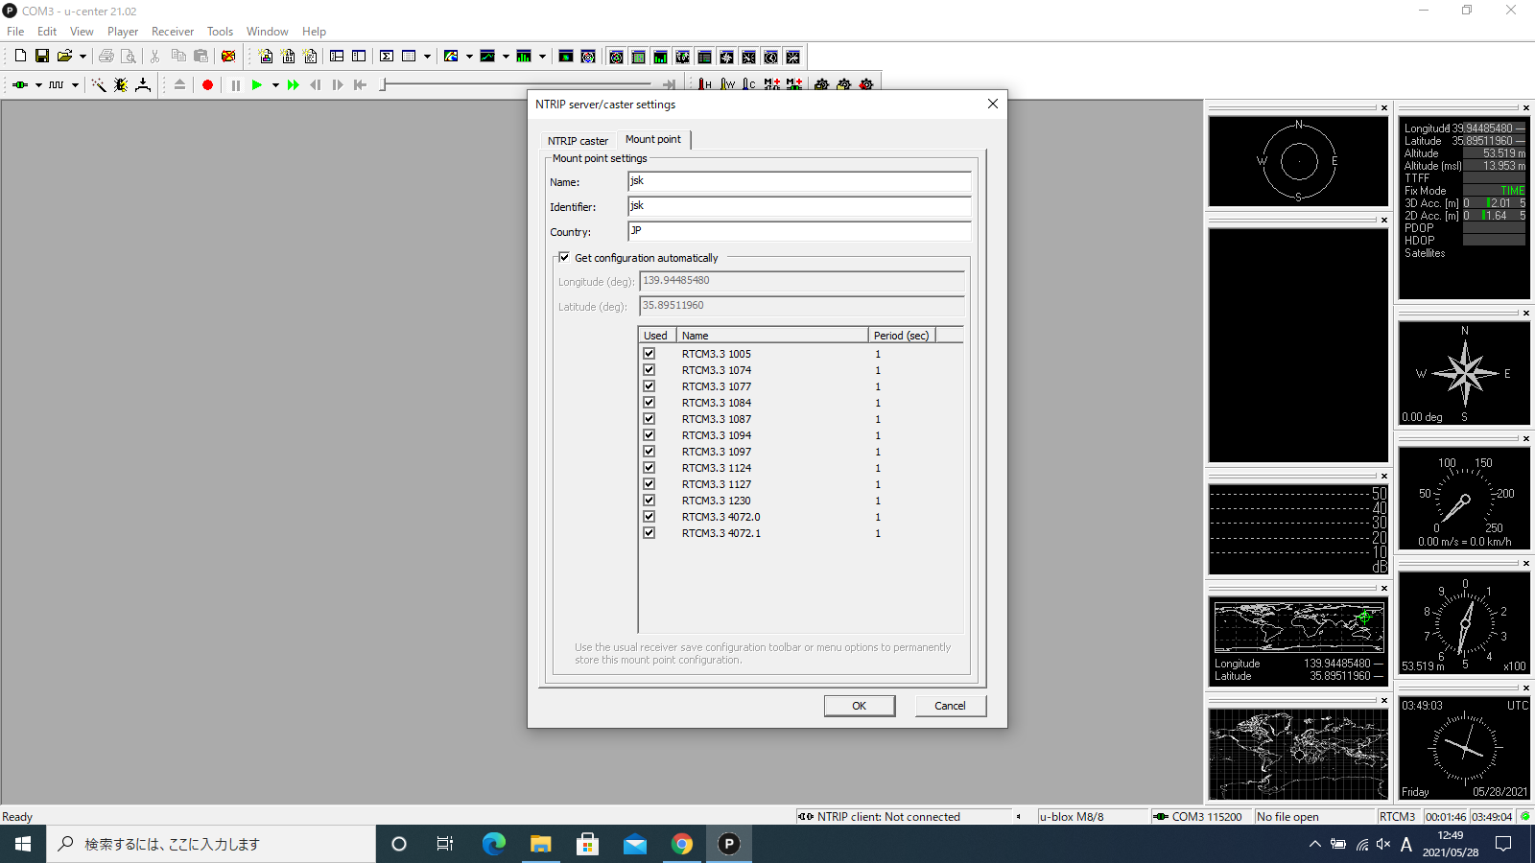This screenshot has height=863, width=1535.
Task: Open the Receiver menu
Action: [x=173, y=32]
